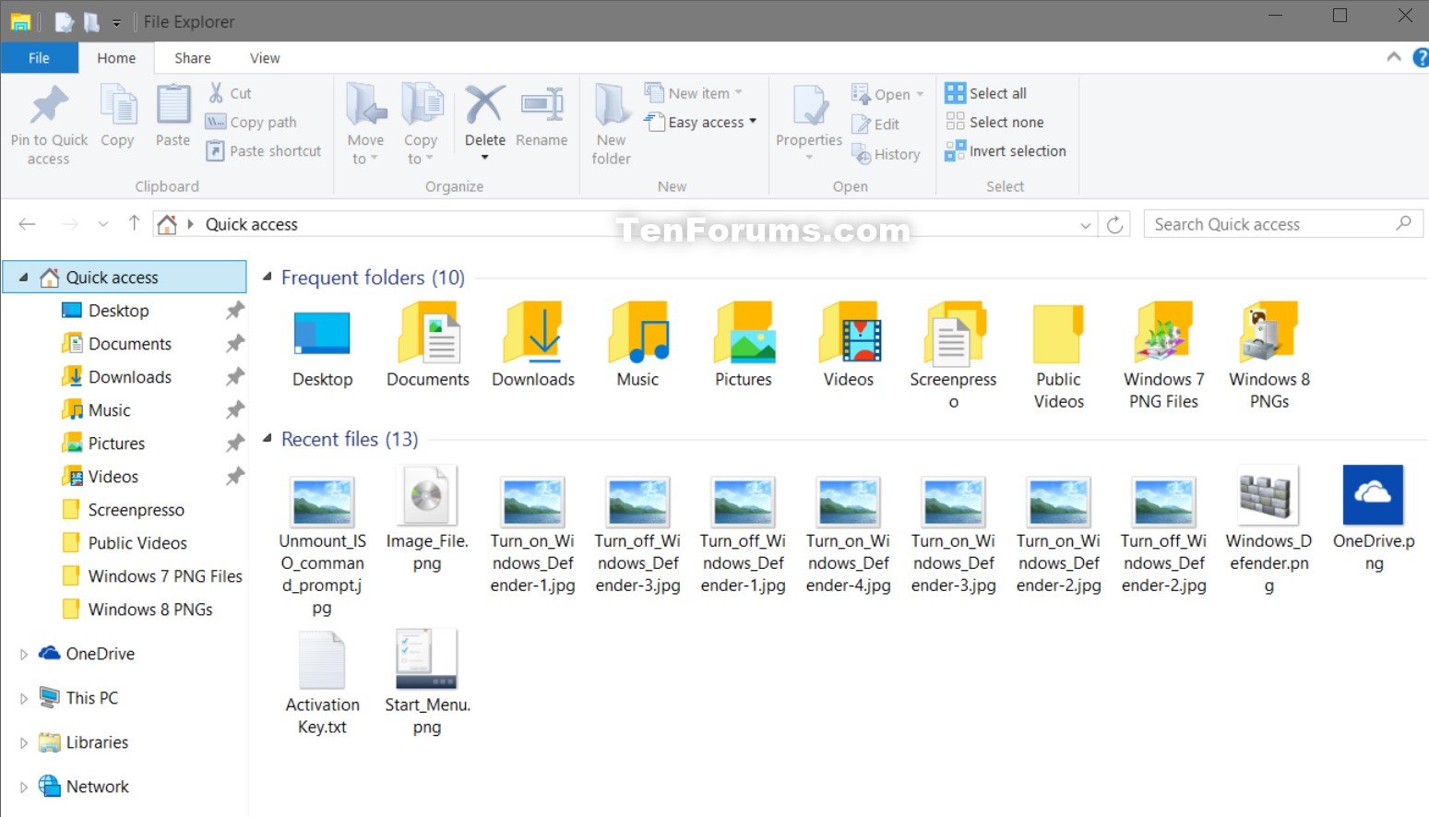
Task: Switch to the View tab
Action: pos(265,57)
